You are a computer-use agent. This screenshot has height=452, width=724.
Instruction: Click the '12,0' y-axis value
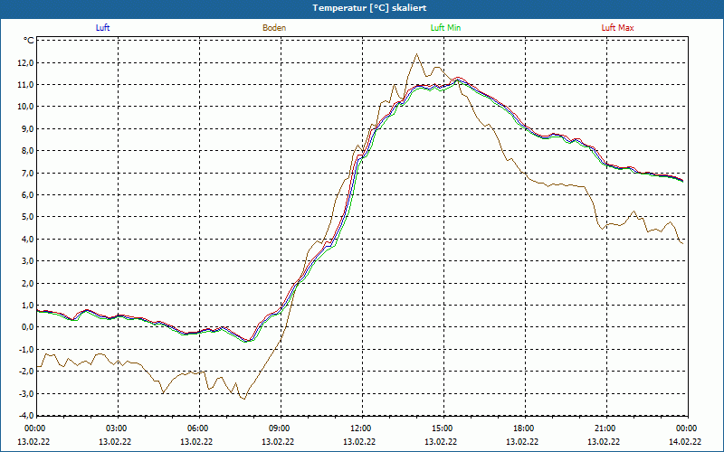click(26, 62)
